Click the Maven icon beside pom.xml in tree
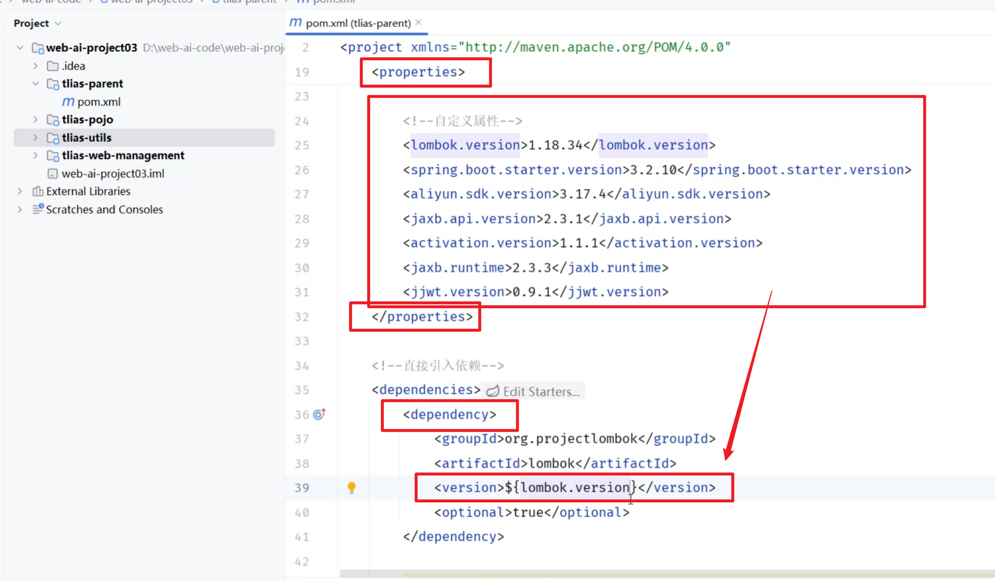Image resolution: width=995 pixels, height=581 pixels. (x=68, y=102)
